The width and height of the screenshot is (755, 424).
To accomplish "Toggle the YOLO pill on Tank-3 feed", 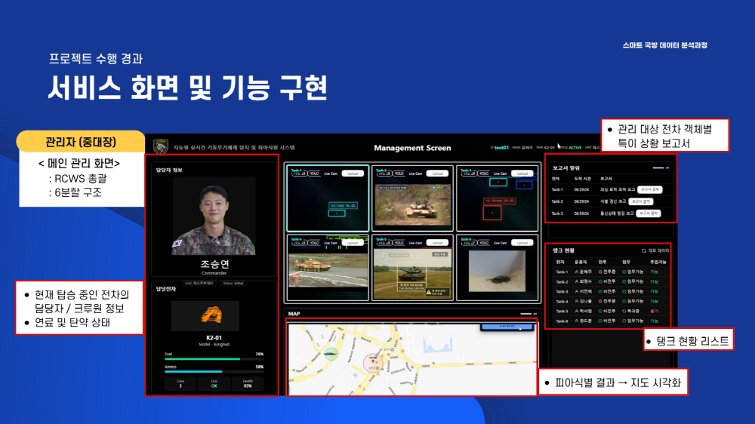I will [484, 174].
